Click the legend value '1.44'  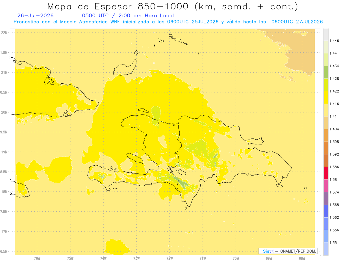coord(333,53)
